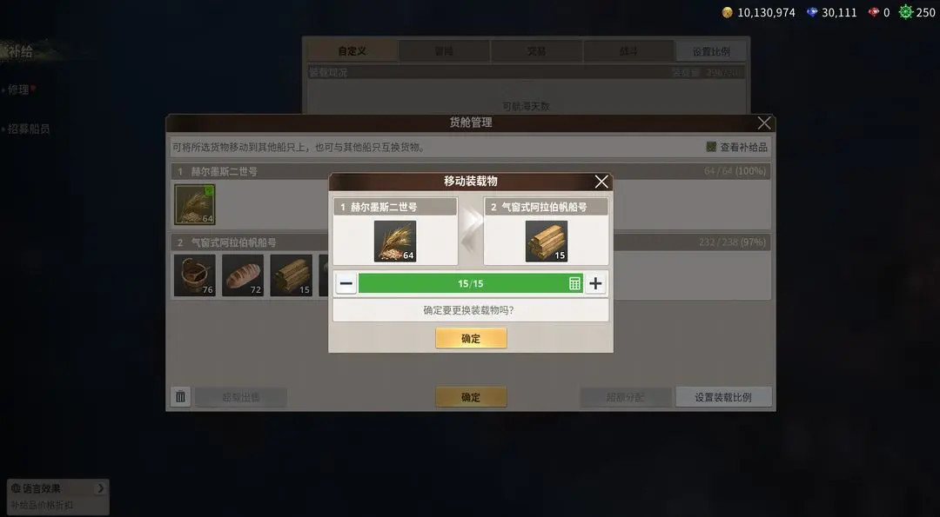Toggle the 查看补给品 checkbox

click(711, 147)
